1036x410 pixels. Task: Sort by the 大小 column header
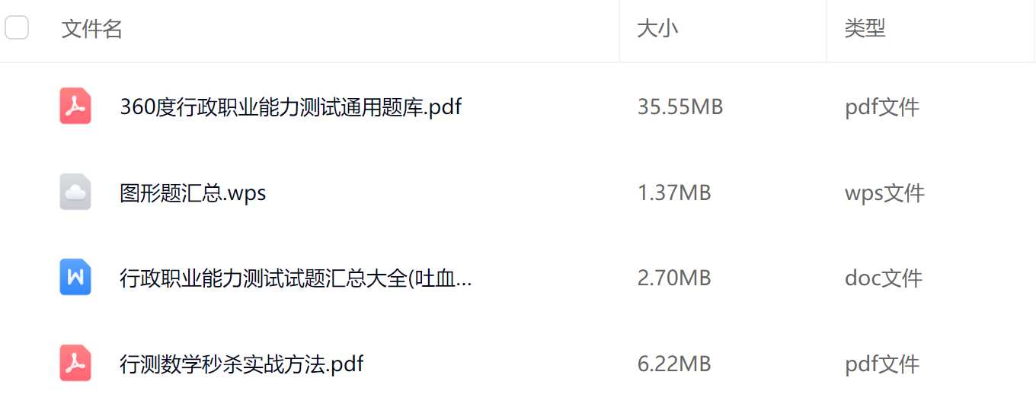pos(657,29)
